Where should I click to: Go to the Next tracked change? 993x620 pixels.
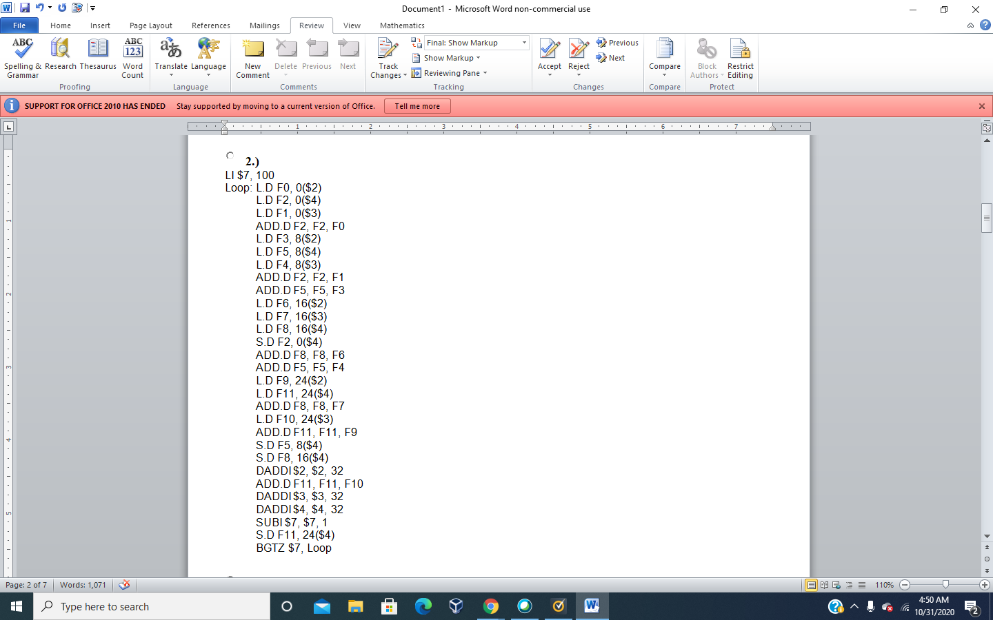pyautogui.click(x=611, y=58)
